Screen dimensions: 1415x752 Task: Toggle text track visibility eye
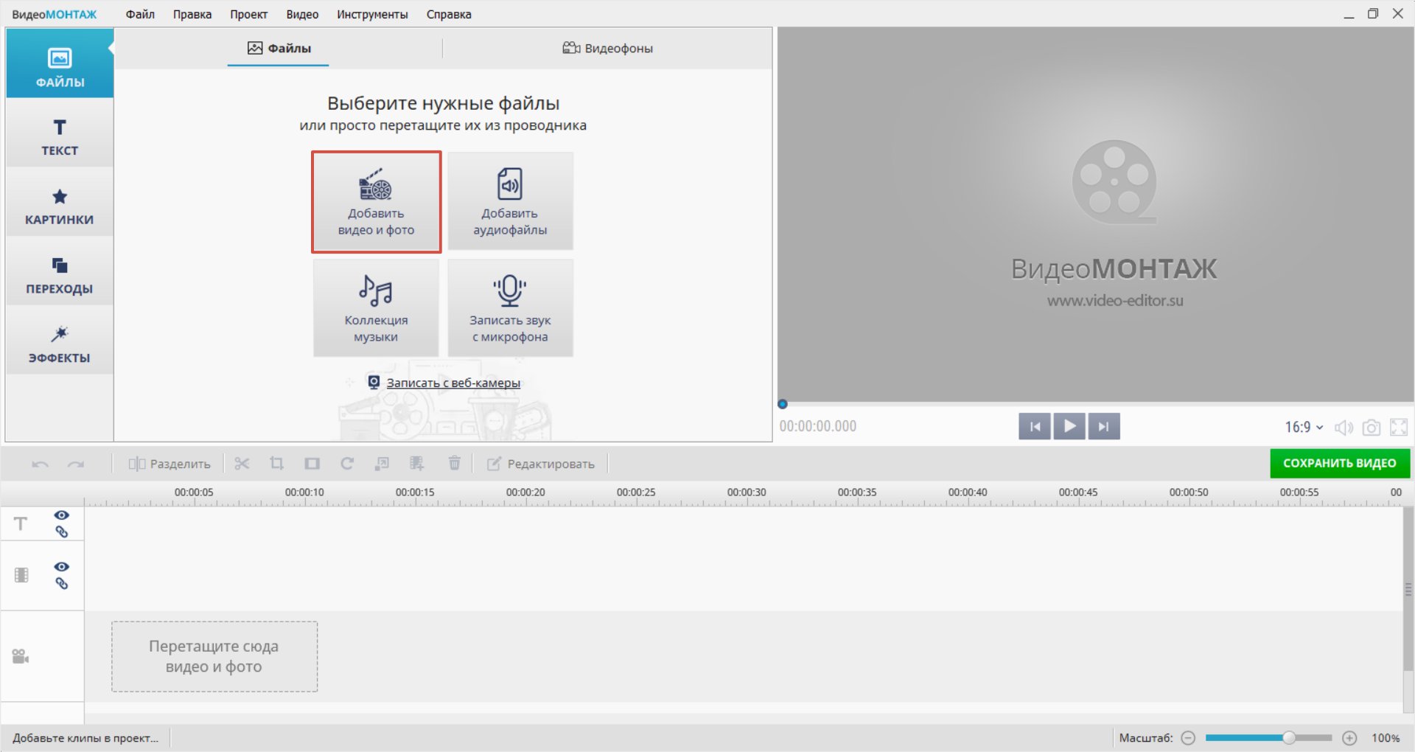pyautogui.click(x=62, y=515)
